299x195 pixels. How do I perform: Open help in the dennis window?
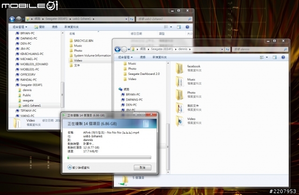pyautogui.click(x=283, y=57)
